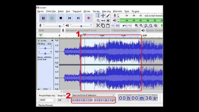This screenshot has width=199, height=112.
Task: Select the Multi-tool asterisk icon
Action: (108, 20)
